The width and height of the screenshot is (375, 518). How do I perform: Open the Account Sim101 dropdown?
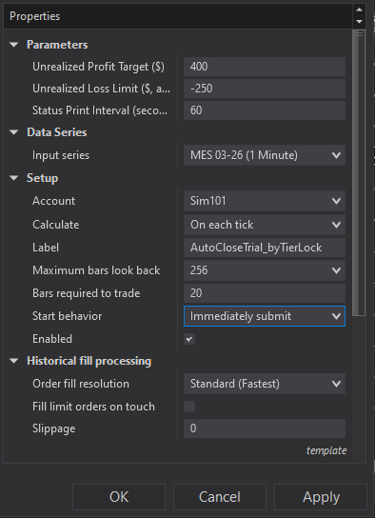click(x=265, y=201)
